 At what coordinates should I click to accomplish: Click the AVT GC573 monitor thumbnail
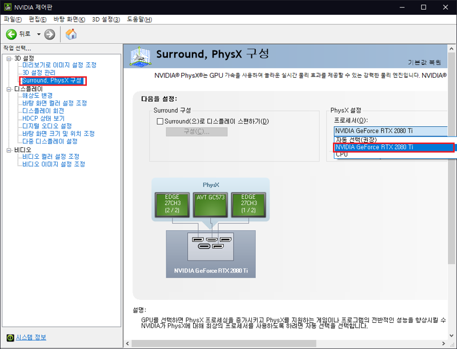click(210, 204)
